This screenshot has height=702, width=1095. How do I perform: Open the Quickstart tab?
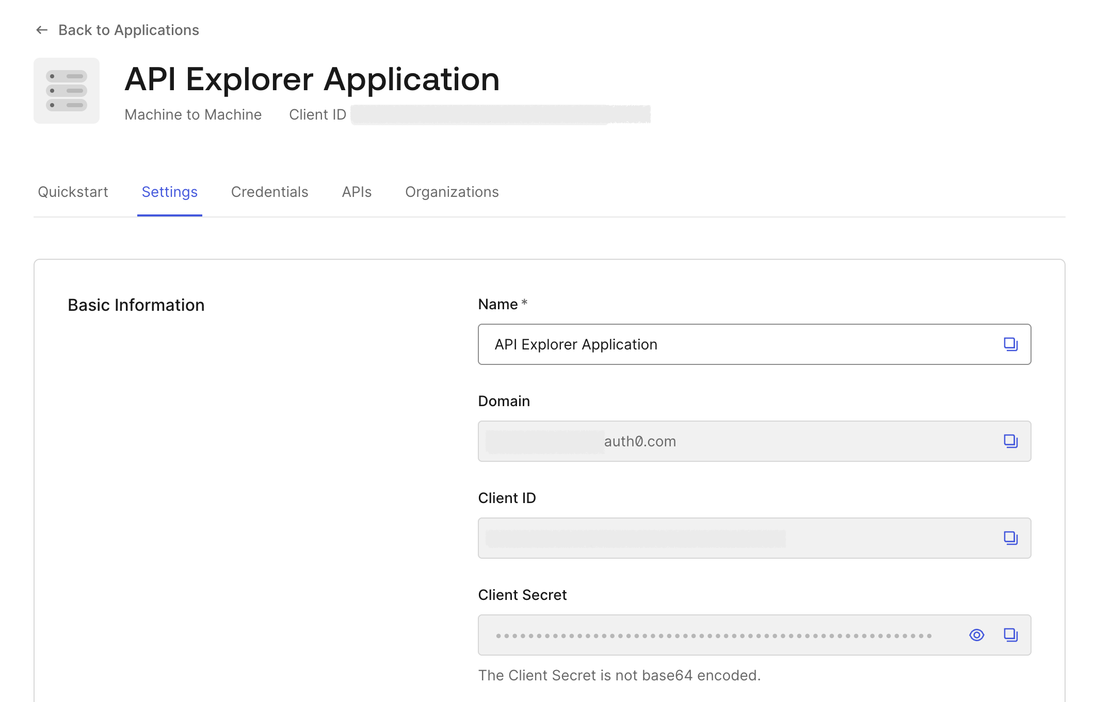73,192
